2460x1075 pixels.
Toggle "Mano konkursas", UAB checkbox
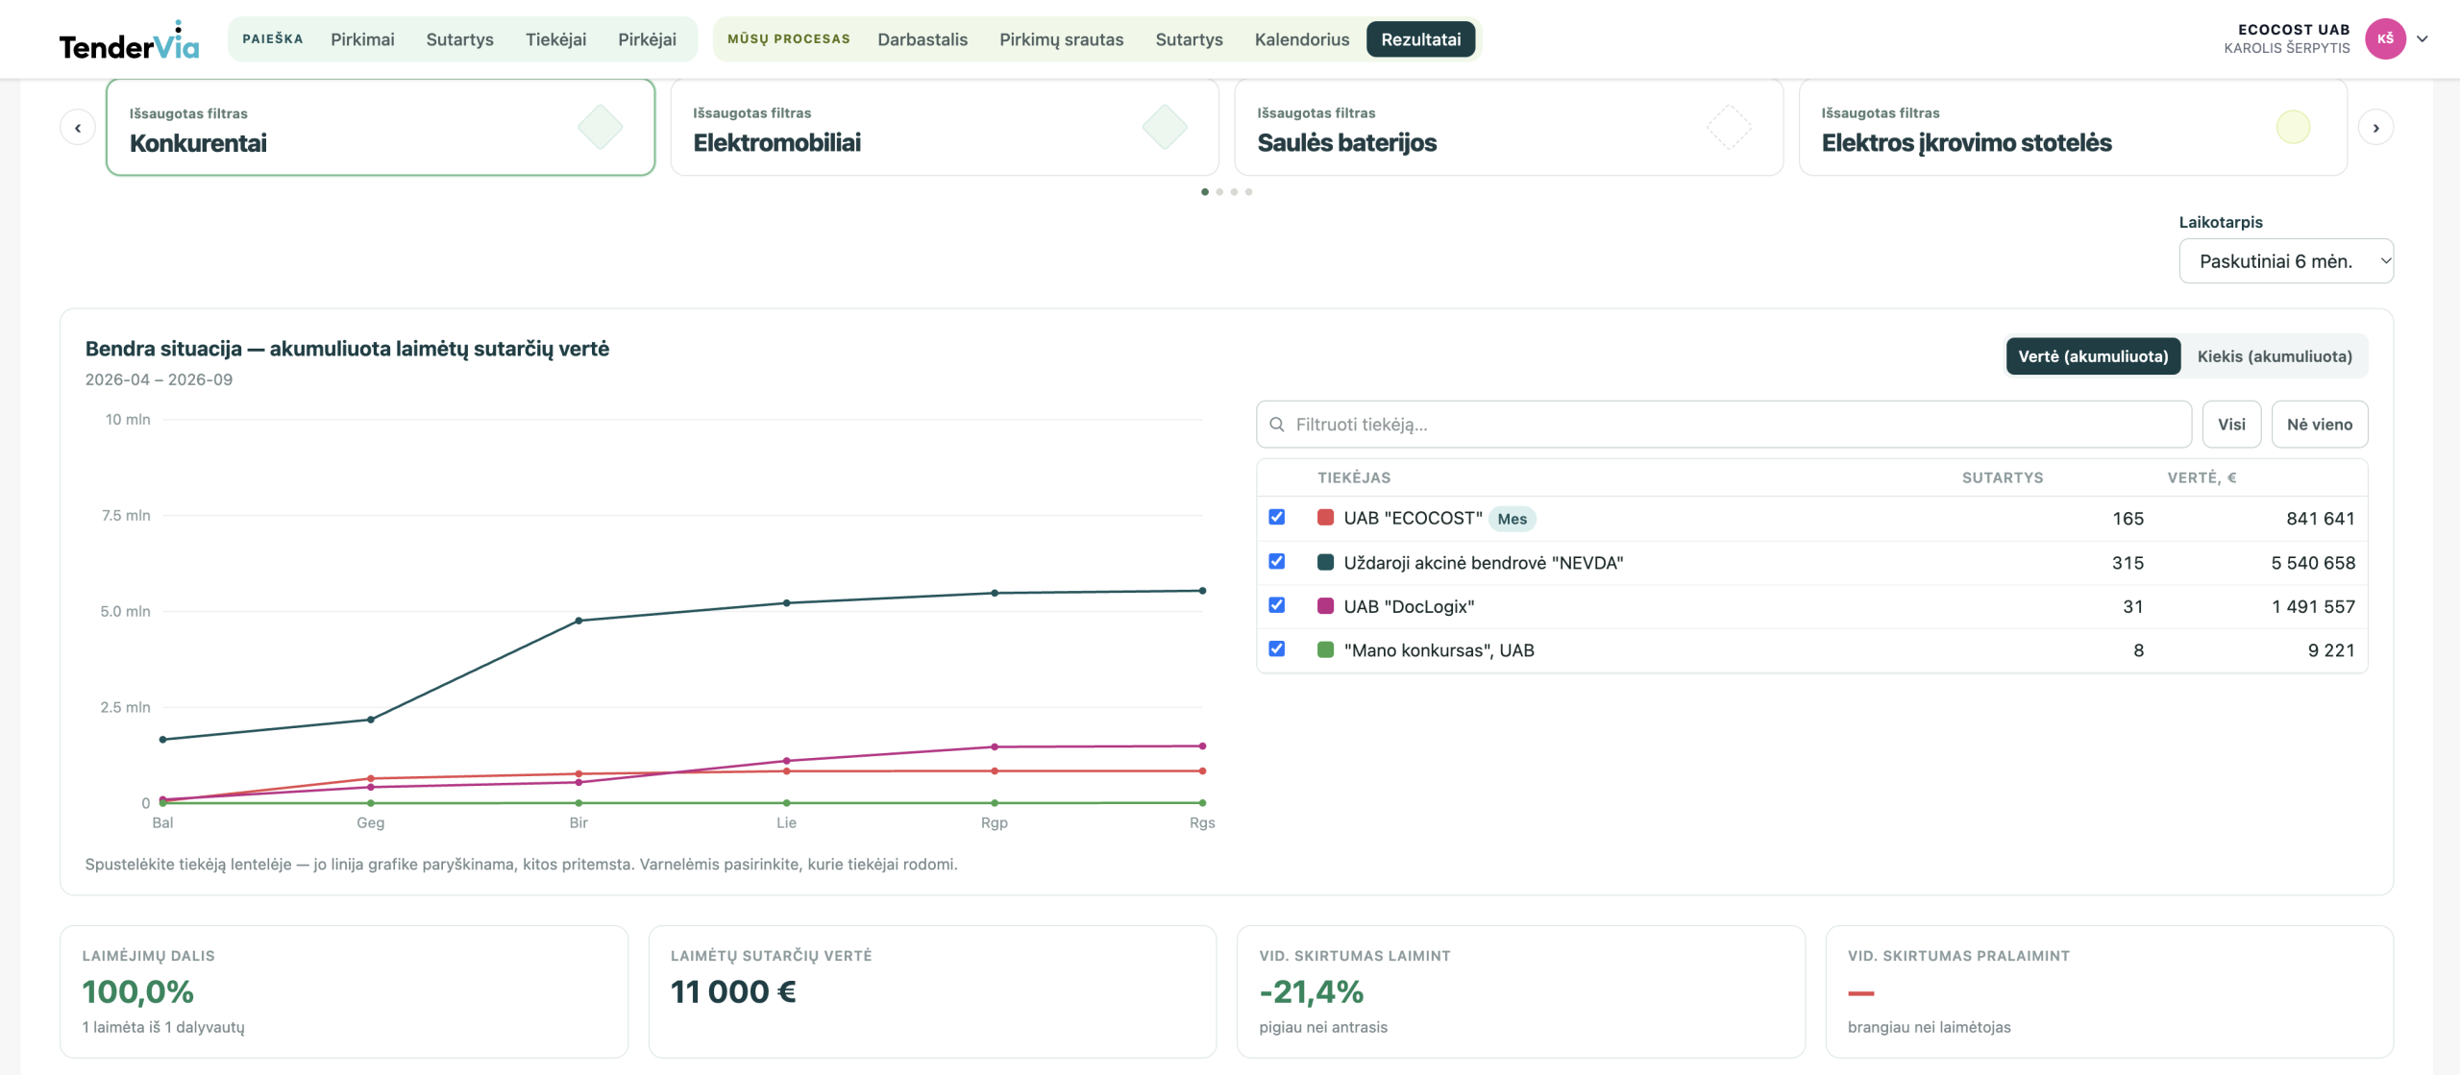[1276, 649]
